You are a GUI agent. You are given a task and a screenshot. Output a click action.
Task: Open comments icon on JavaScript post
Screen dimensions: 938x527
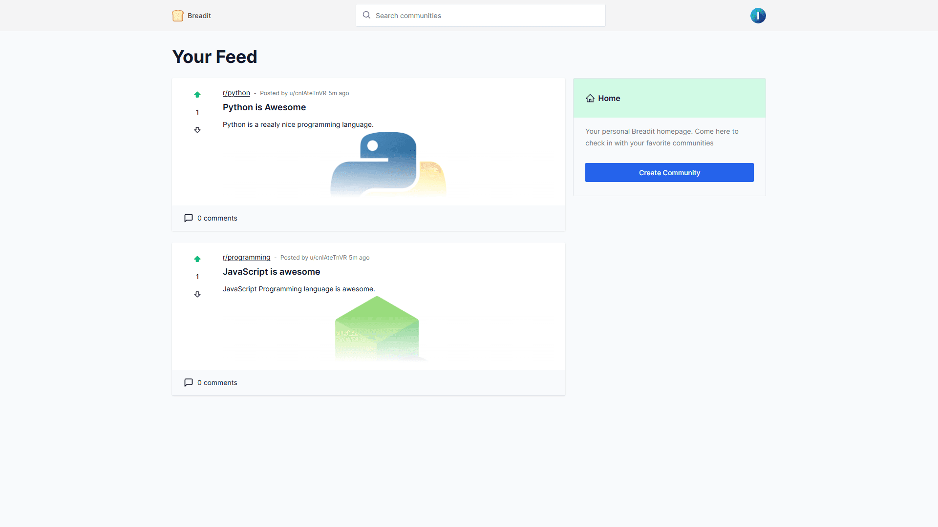189,383
